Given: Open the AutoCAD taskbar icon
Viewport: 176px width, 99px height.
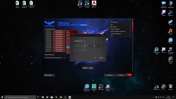Looking at the screenshot, I should 70,97.
